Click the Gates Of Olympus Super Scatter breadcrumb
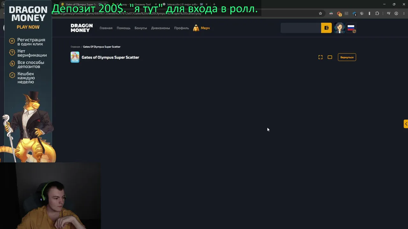 point(102,47)
